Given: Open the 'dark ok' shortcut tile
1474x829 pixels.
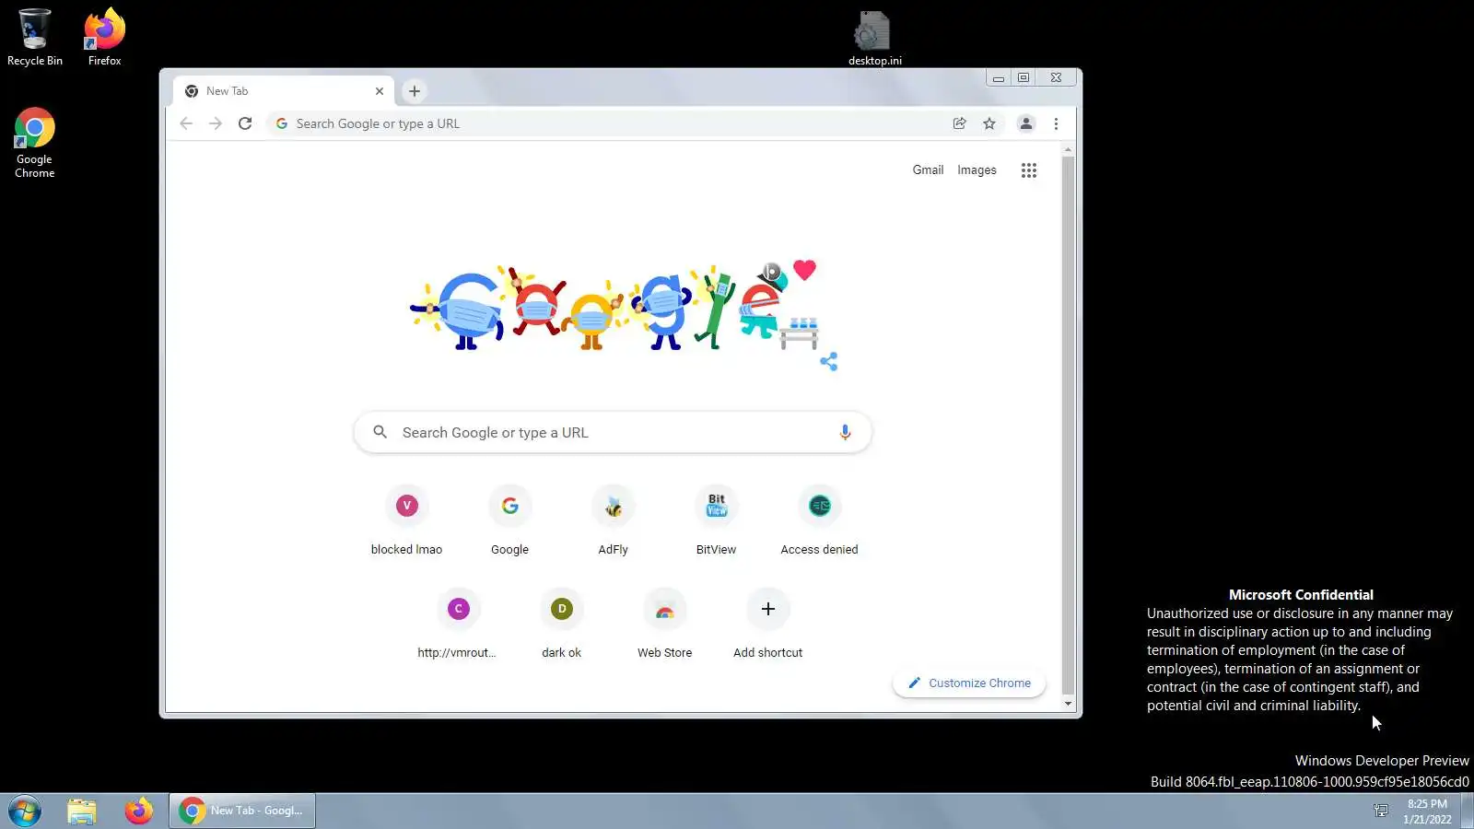Looking at the screenshot, I should (561, 625).
